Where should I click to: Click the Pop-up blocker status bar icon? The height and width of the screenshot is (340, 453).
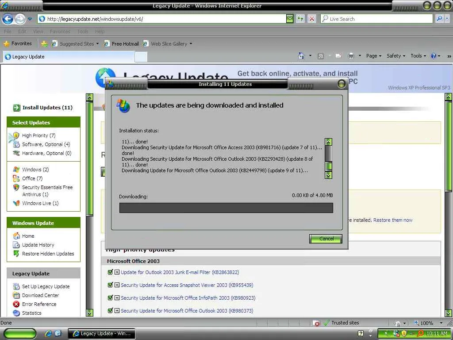point(317,323)
